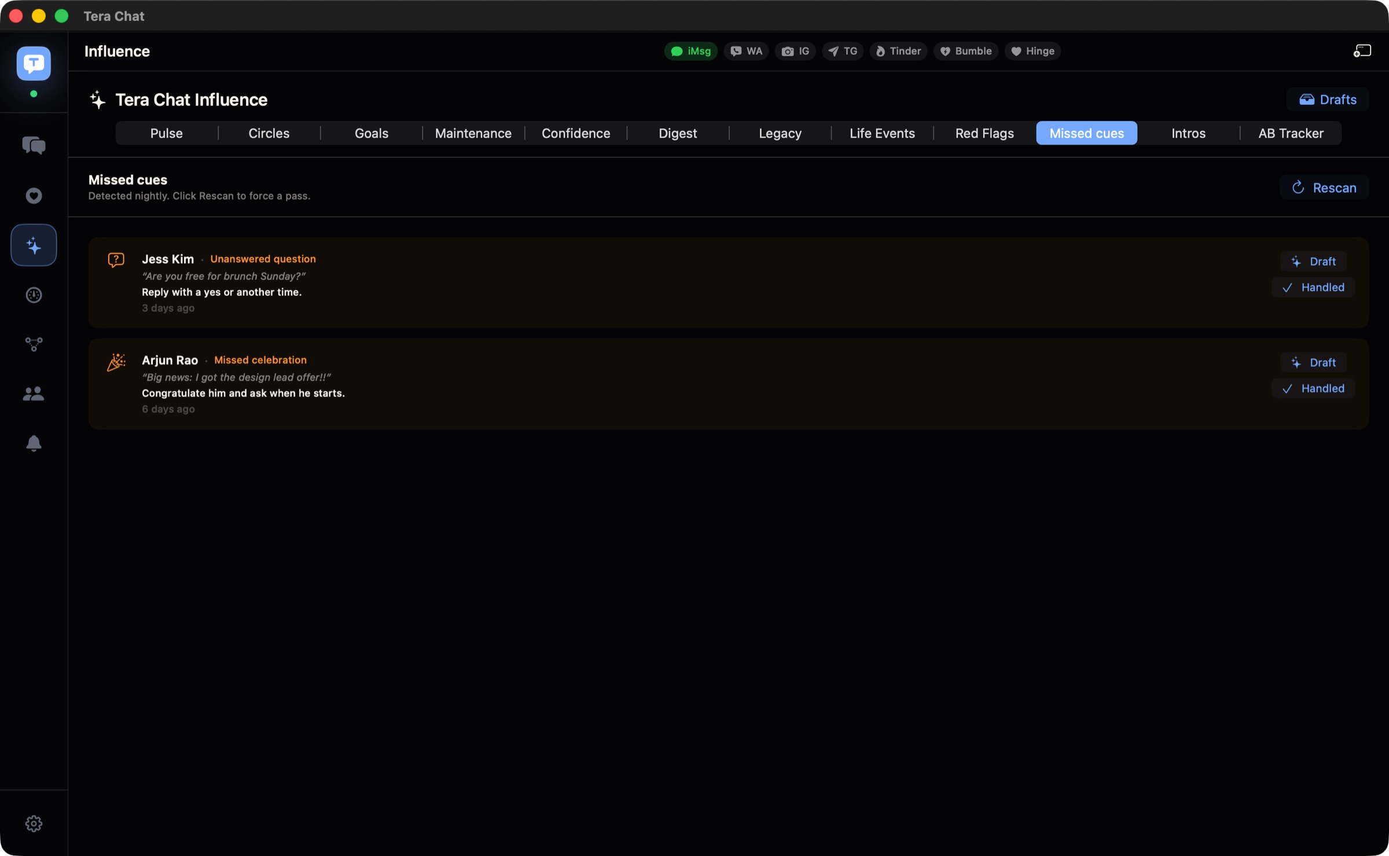Viewport: 1389px width, 856px height.
Task: Open the network graph sidebar icon
Action: (x=34, y=344)
